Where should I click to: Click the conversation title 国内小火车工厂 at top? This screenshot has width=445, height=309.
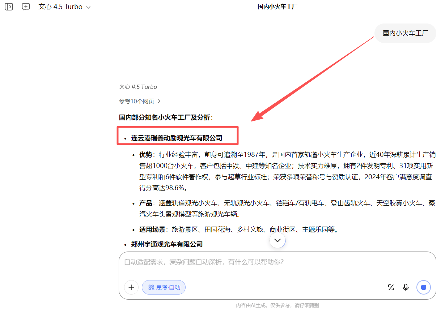(x=277, y=7)
